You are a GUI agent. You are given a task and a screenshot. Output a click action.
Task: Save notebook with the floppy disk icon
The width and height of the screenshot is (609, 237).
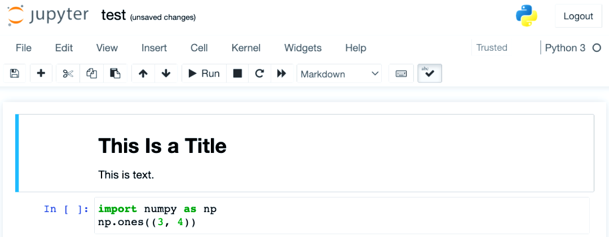(15, 73)
